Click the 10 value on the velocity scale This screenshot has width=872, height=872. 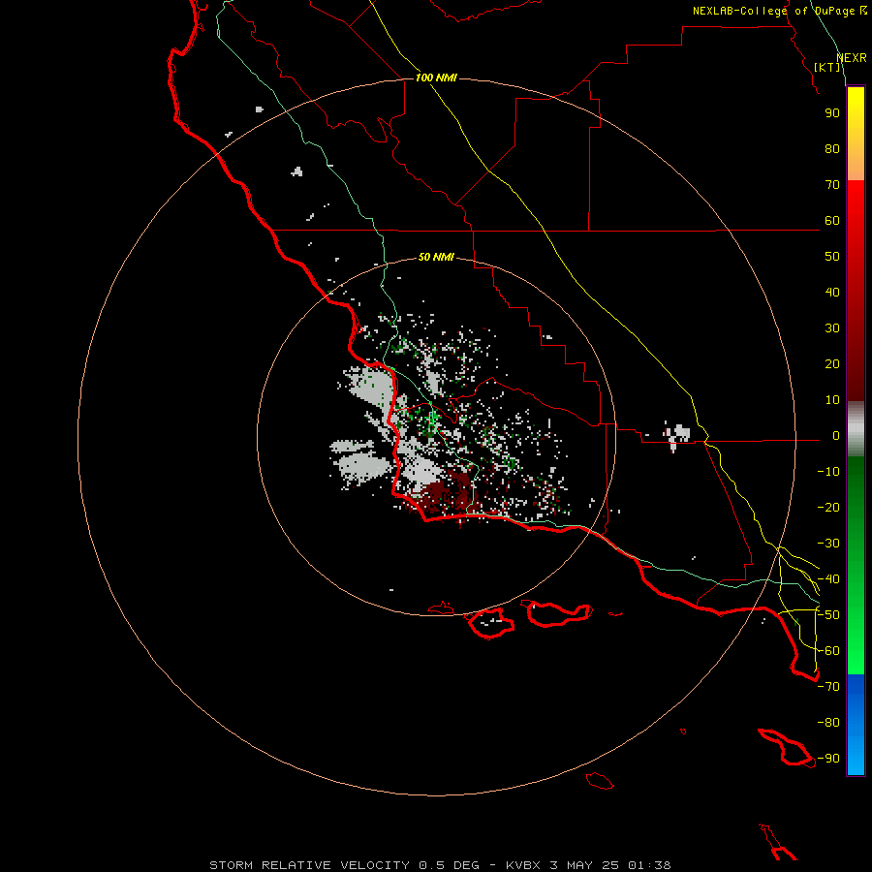pos(832,400)
